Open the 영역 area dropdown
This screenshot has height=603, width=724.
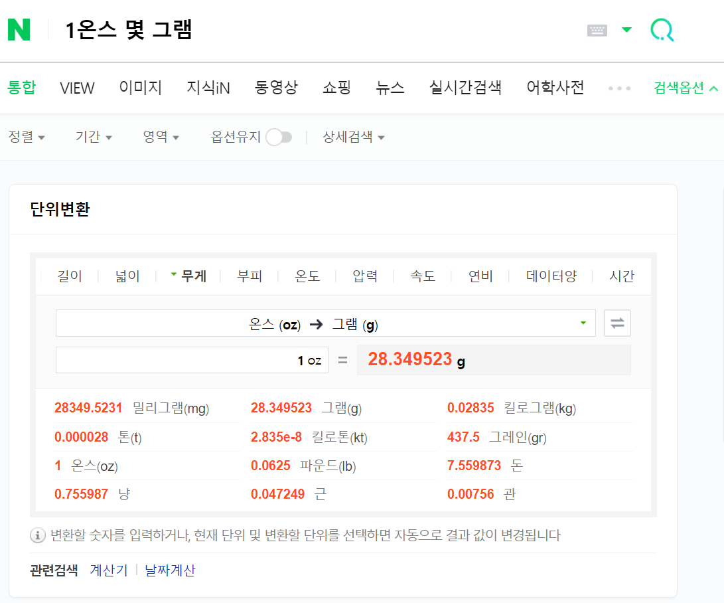161,137
